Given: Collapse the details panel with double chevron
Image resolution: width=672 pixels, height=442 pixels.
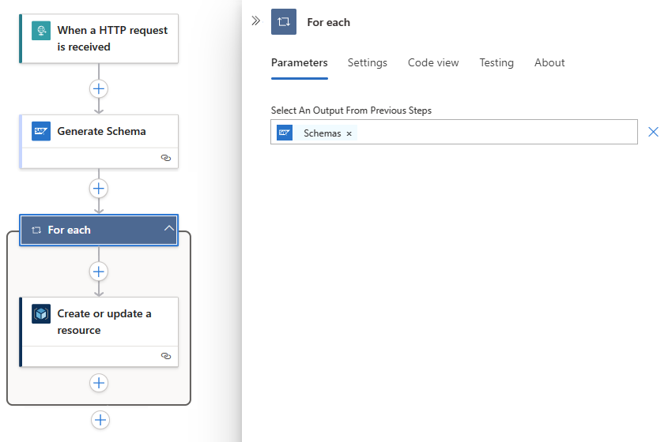Looking at the screenshot, I should click(x=255, y=21).
